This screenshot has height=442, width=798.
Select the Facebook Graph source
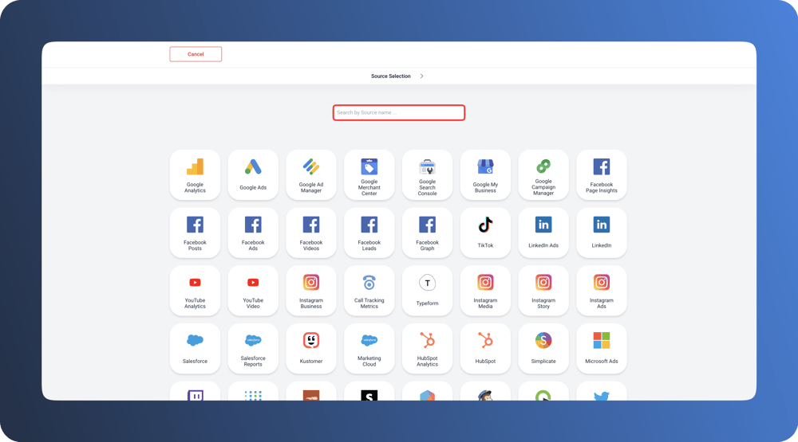point(427,233)
